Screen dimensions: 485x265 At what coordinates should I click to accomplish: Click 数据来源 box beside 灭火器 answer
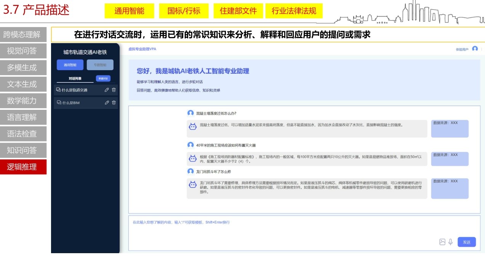pos(450,159)
